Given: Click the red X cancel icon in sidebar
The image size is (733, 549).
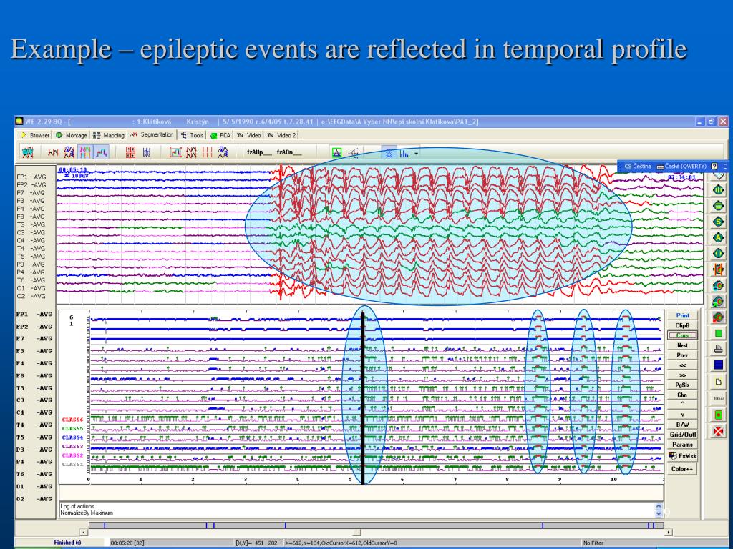Looking at the screenshot, I should (719, 431).
